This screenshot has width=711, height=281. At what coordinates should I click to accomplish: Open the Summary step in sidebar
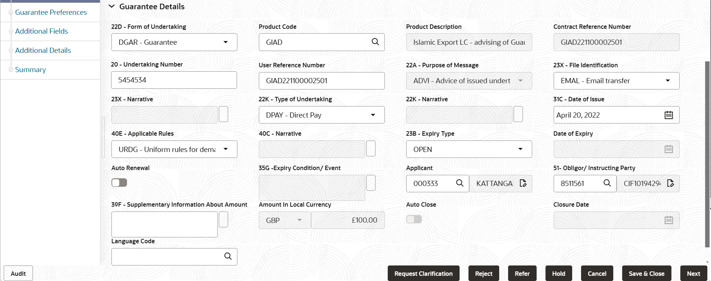30,70
